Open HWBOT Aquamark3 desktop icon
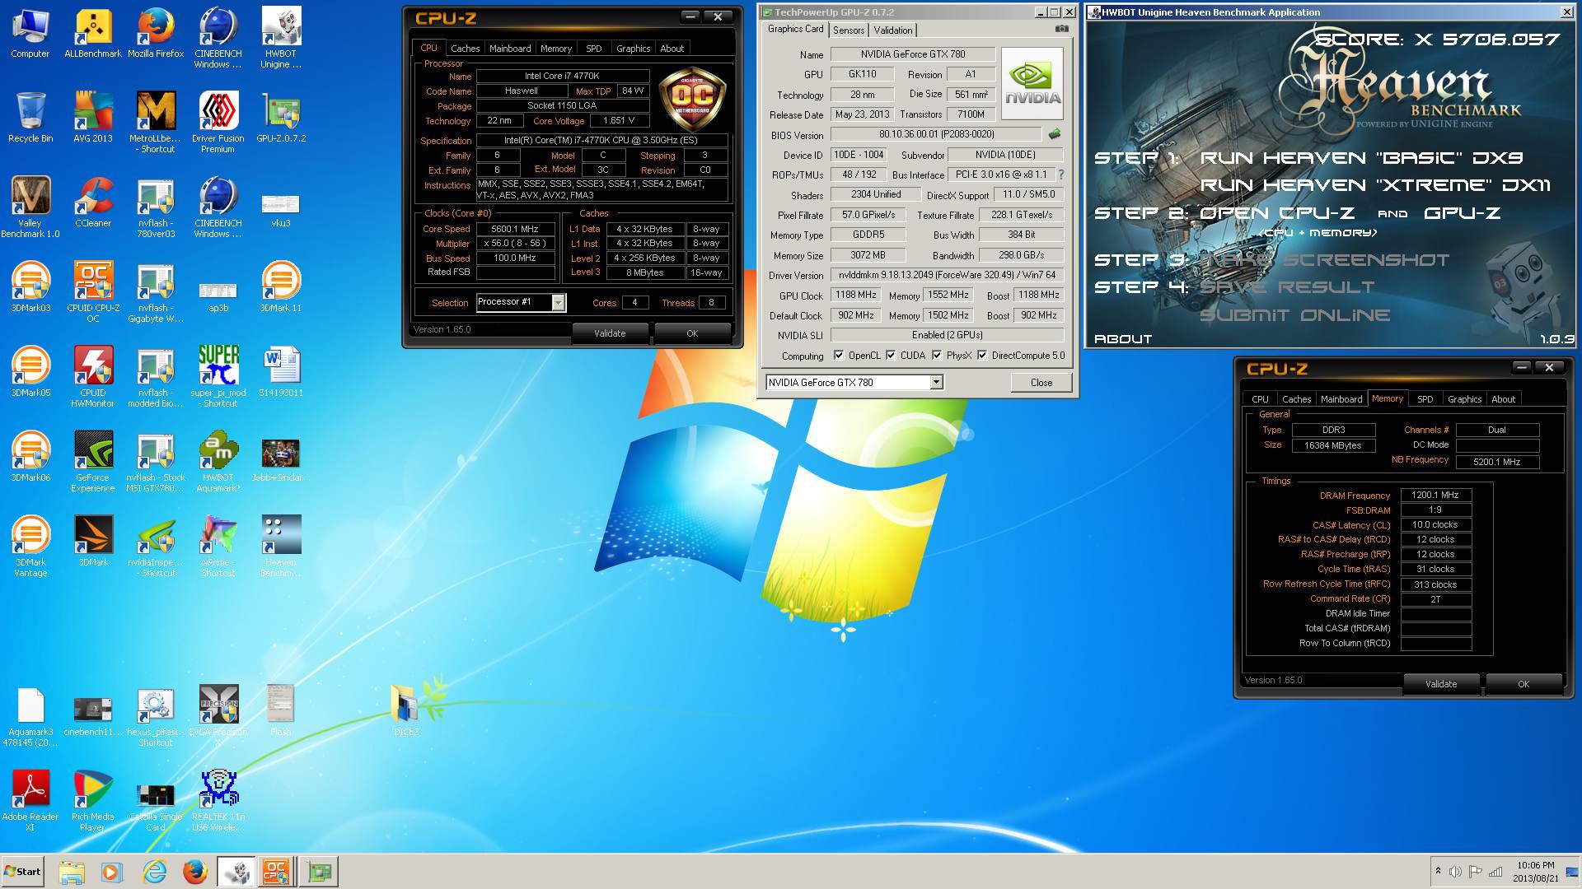 click(218, 462)
